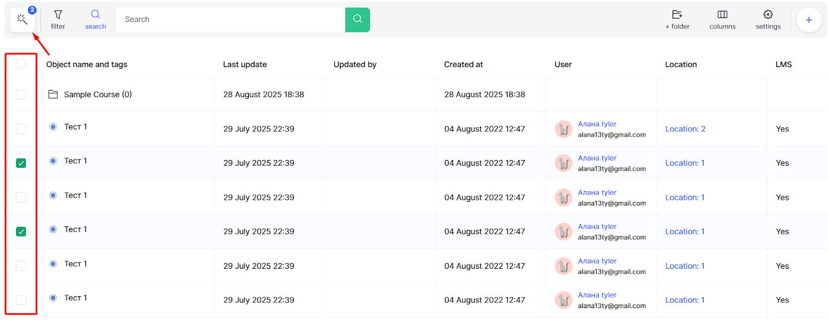828x320 pixels.
Task: Check the Sample Course row checkbox
Action: [21, 94]
